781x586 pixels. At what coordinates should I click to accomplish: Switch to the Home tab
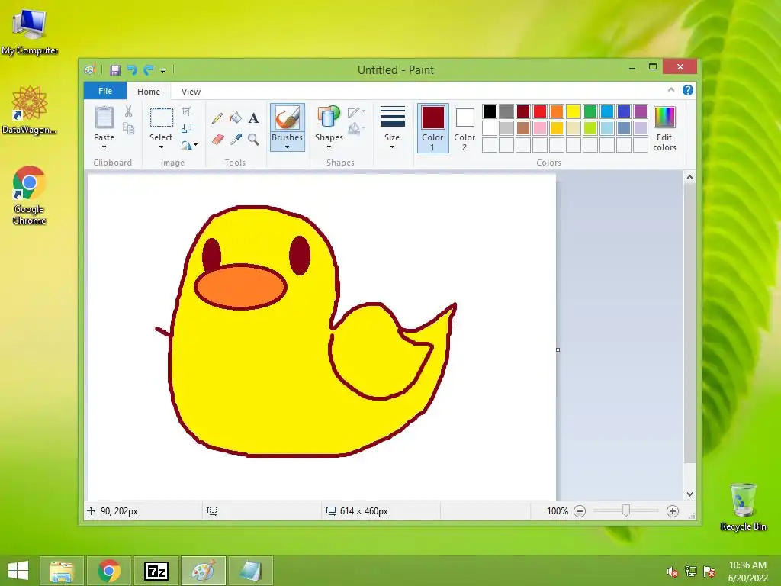click(x=149, y=92)
